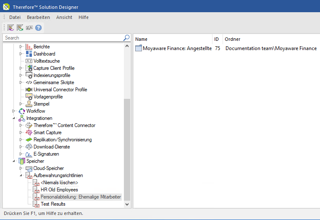Select Personalabteilung: Ehemalige Mitarbeiter policy
This screenshot has width=320, height=220.
point(81,197)
